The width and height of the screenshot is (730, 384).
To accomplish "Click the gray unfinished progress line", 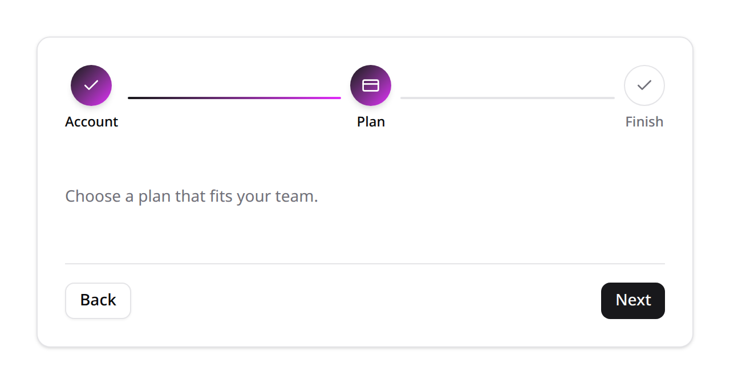I will pos(508,98).
